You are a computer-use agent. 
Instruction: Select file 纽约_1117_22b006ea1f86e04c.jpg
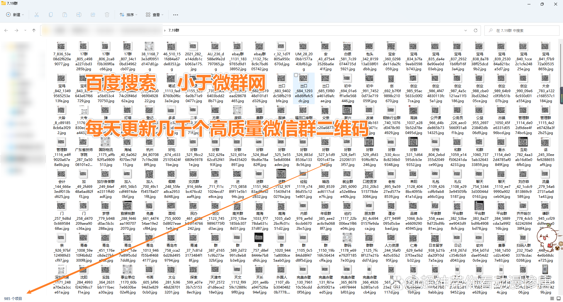point(348,216)
